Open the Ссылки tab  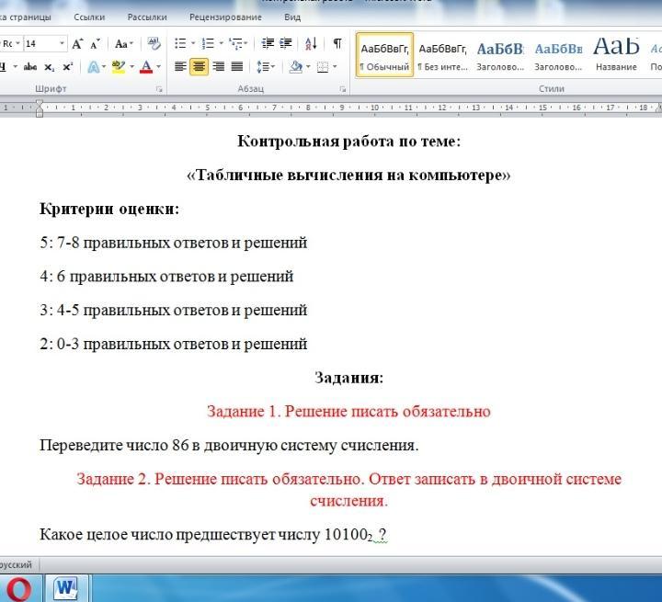89,17
